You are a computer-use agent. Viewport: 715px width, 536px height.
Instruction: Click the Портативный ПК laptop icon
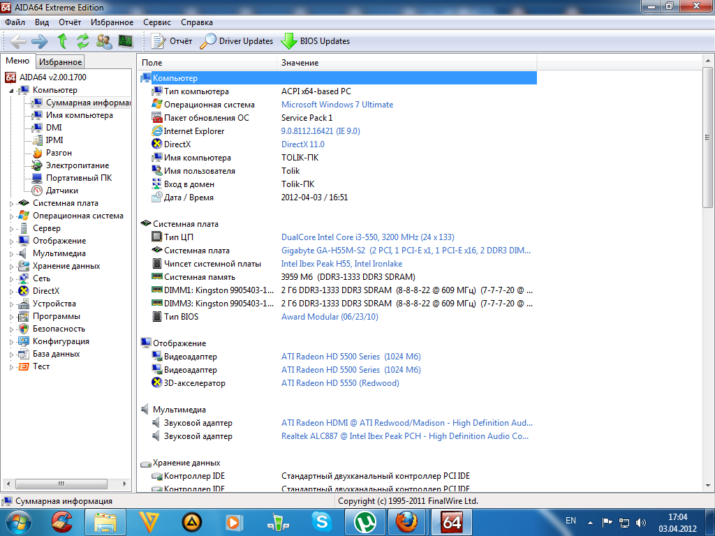coord(38,178)
